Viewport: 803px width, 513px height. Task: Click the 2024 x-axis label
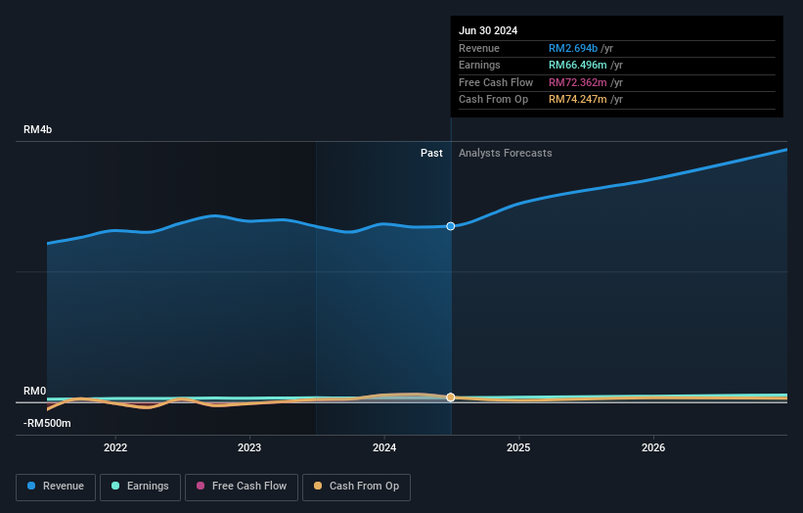[x=384, y=448]
